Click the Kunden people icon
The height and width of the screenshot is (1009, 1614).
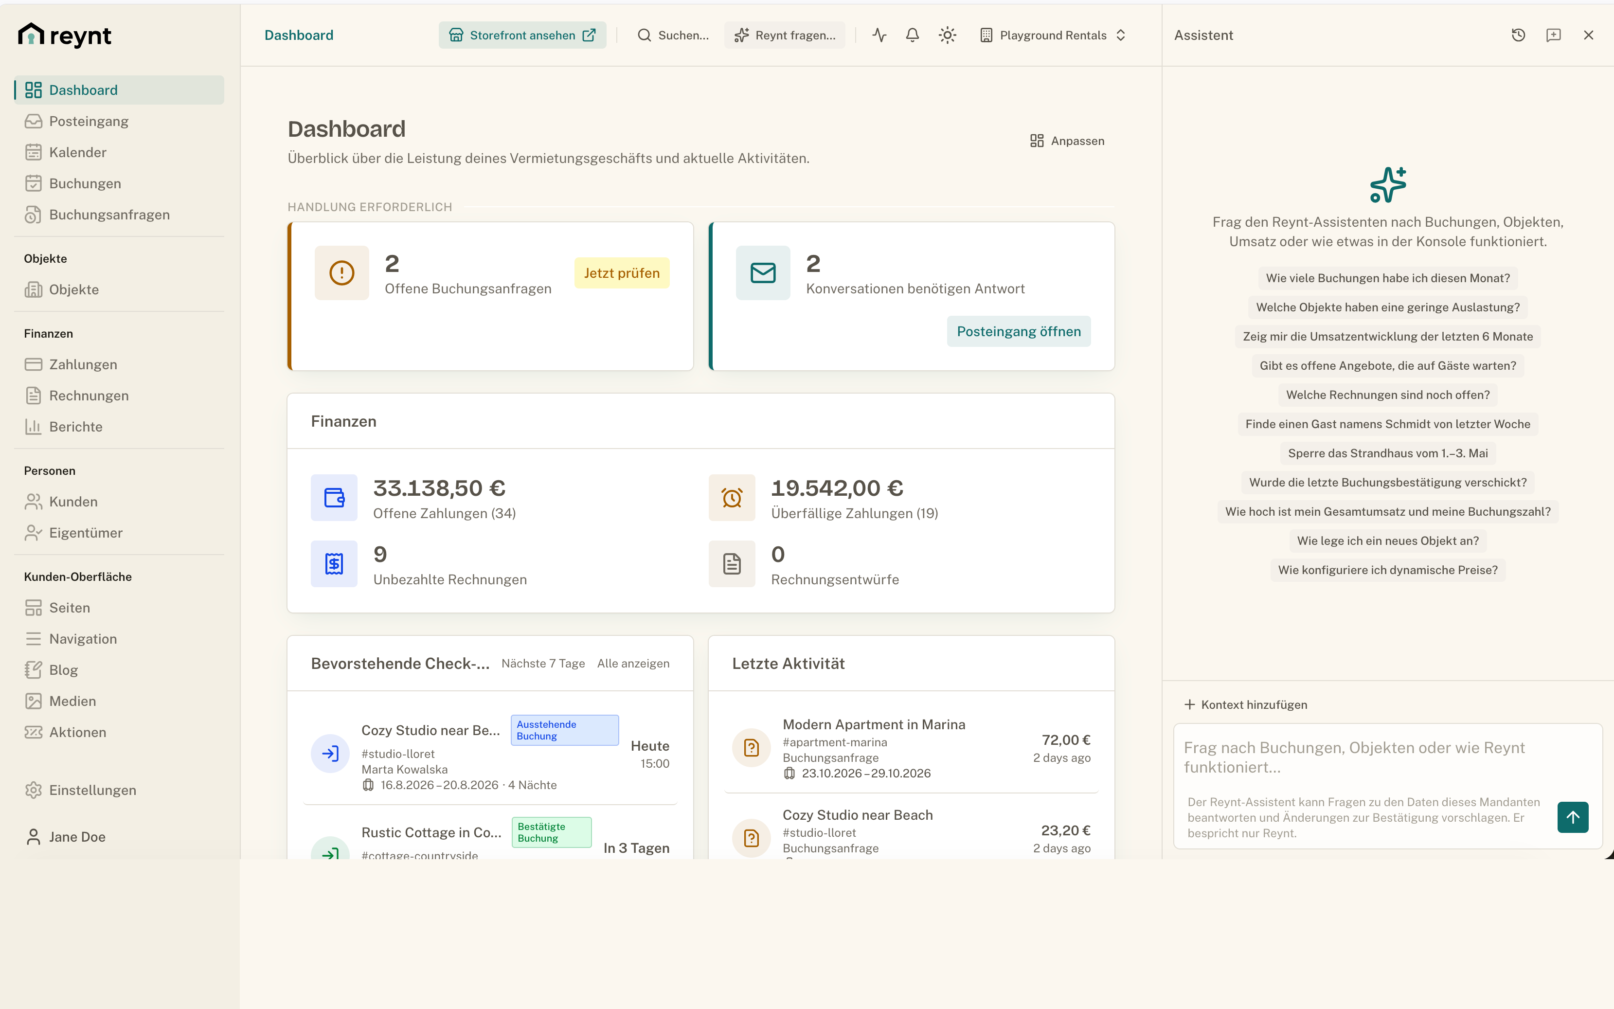[x=34, y=502]
